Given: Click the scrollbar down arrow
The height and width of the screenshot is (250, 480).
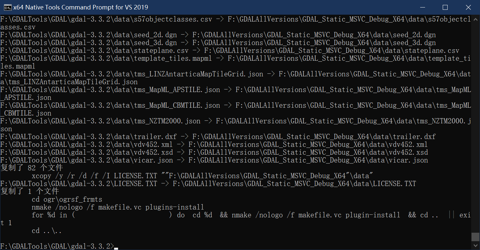Looking at the screenshot, I should click(x=475, y=246).
